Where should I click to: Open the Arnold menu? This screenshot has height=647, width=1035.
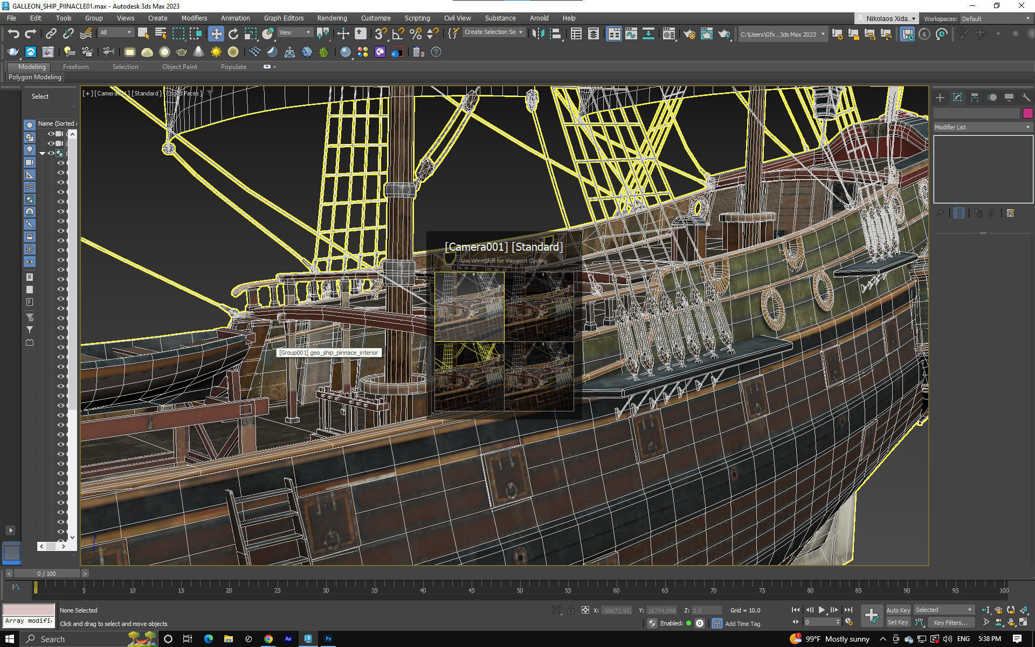tap(539, 18)
